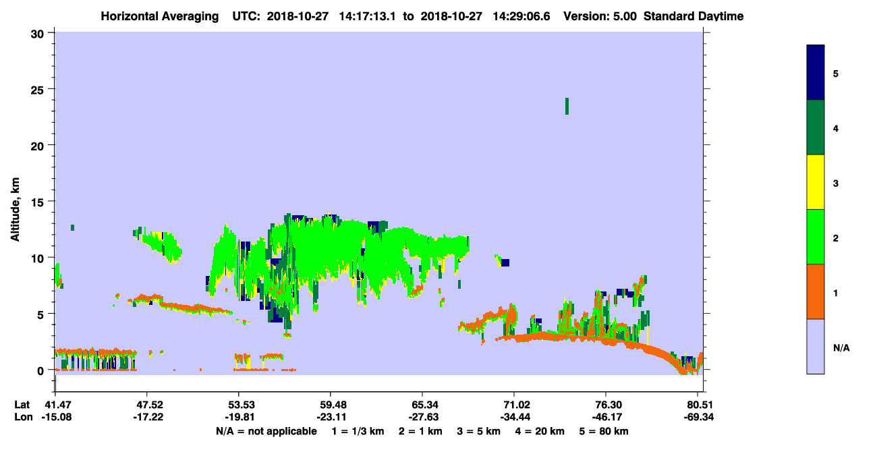This screenshot has width=877, height=450.
Task: Click the 'N/A = not applicable' legend text
Action: click(x=266, y=430)
